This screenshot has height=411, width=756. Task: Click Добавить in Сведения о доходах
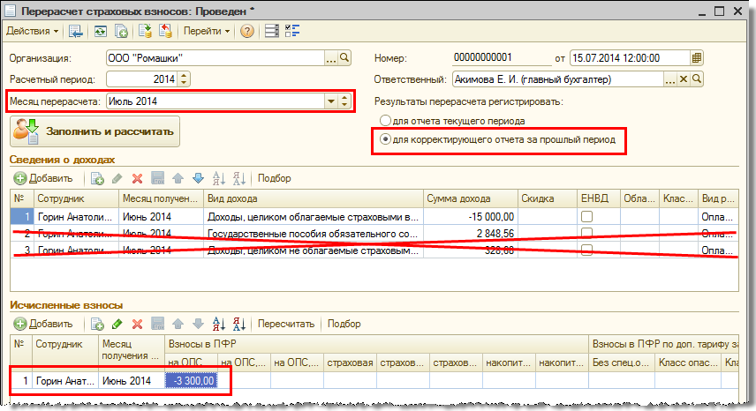click(43, 178)
